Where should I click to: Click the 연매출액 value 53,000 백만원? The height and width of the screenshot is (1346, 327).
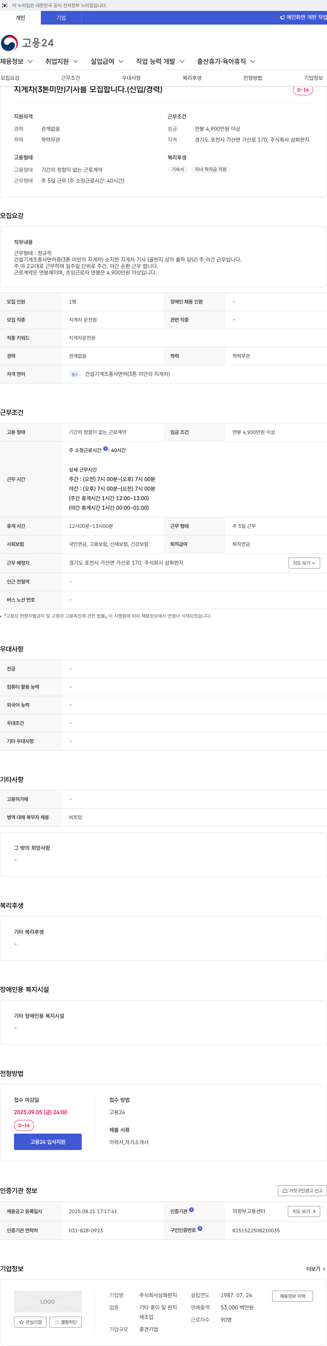237,1307
